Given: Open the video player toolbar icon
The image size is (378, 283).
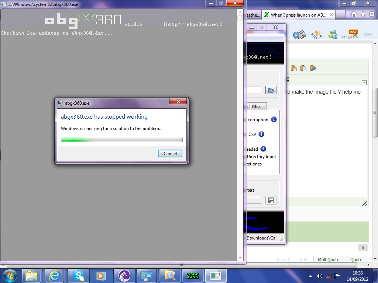Looking at the screenshot, I should click(x=299, y=35).
